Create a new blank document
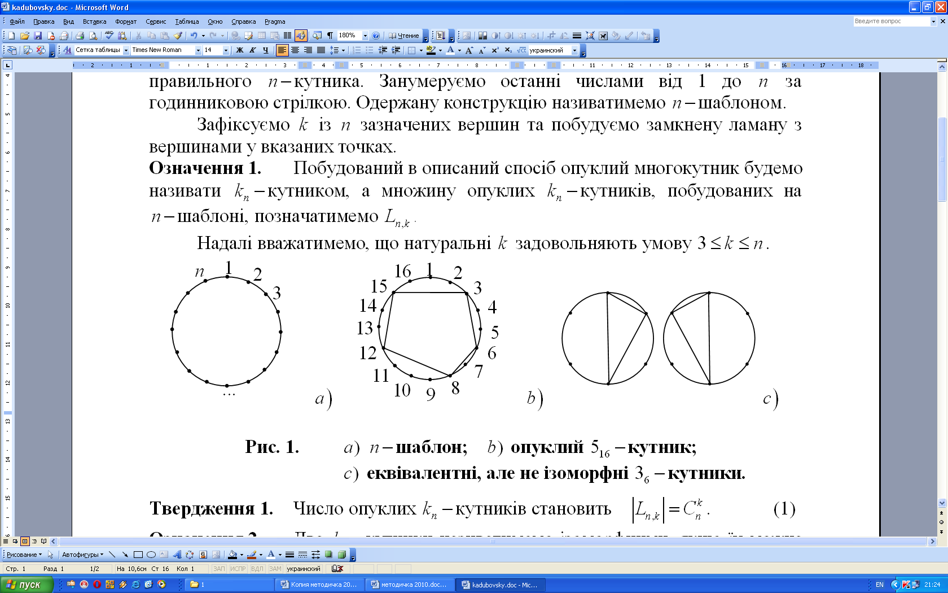Viewport: 948px width, 593px height. (x=11, y=36)
